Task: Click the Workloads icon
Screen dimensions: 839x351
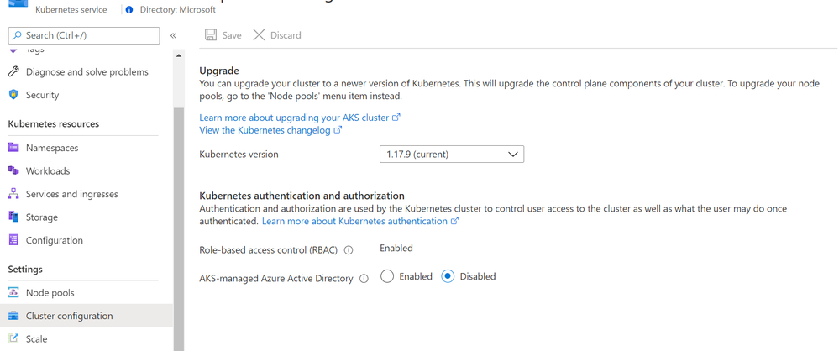Action: click(14, 170)
